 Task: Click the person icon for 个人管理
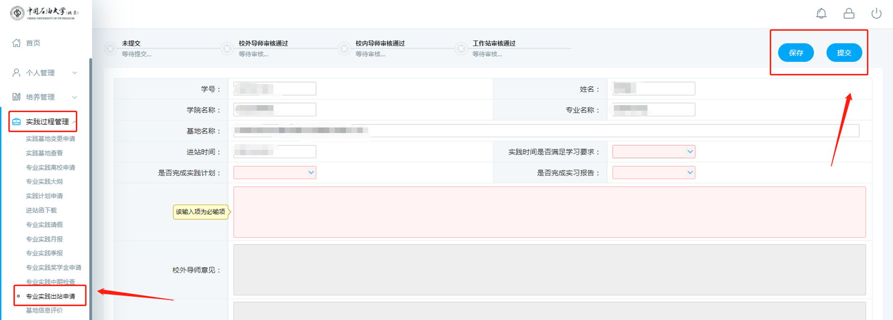click(x=17, y=73)
